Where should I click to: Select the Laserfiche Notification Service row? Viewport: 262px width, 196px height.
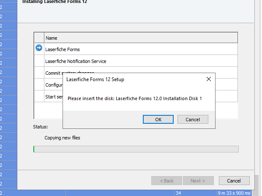tap(136, 61)
